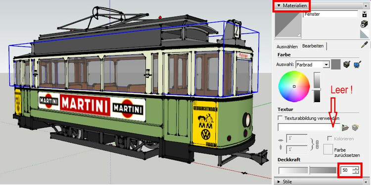The height and width of the screenshot is (185, 371).
Task: Increase opacity with the up stepper
Action: click(356, 168)
